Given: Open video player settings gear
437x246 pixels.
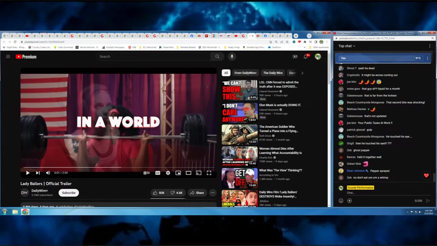Looking at the screenshot, I should click(168, 173).
